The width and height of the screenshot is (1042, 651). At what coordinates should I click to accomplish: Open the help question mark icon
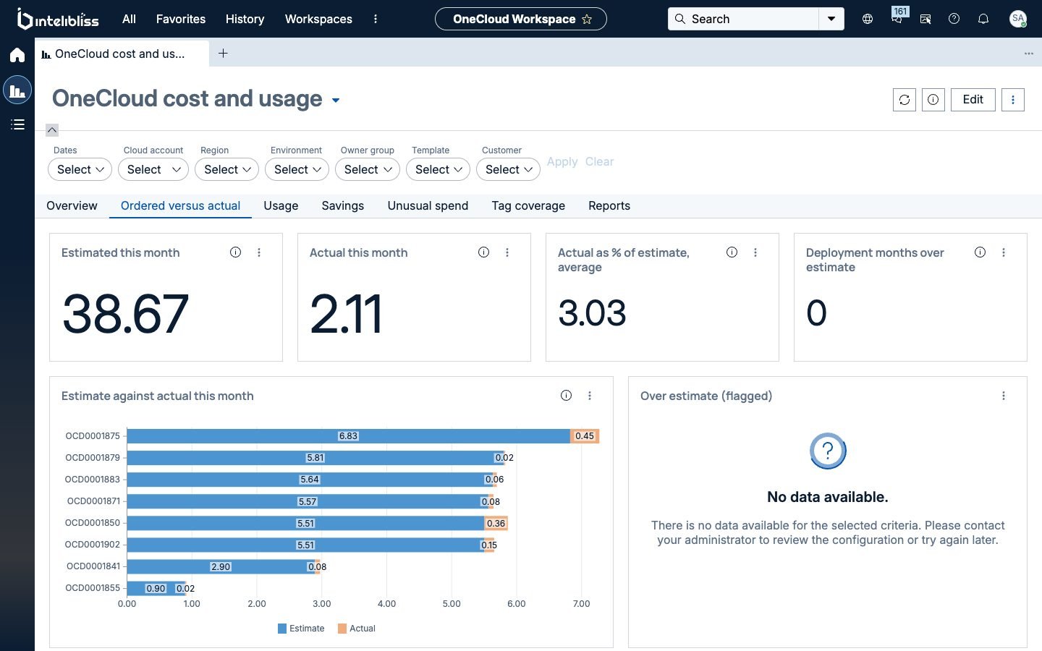pyautogui.click(x=954, y=19)
